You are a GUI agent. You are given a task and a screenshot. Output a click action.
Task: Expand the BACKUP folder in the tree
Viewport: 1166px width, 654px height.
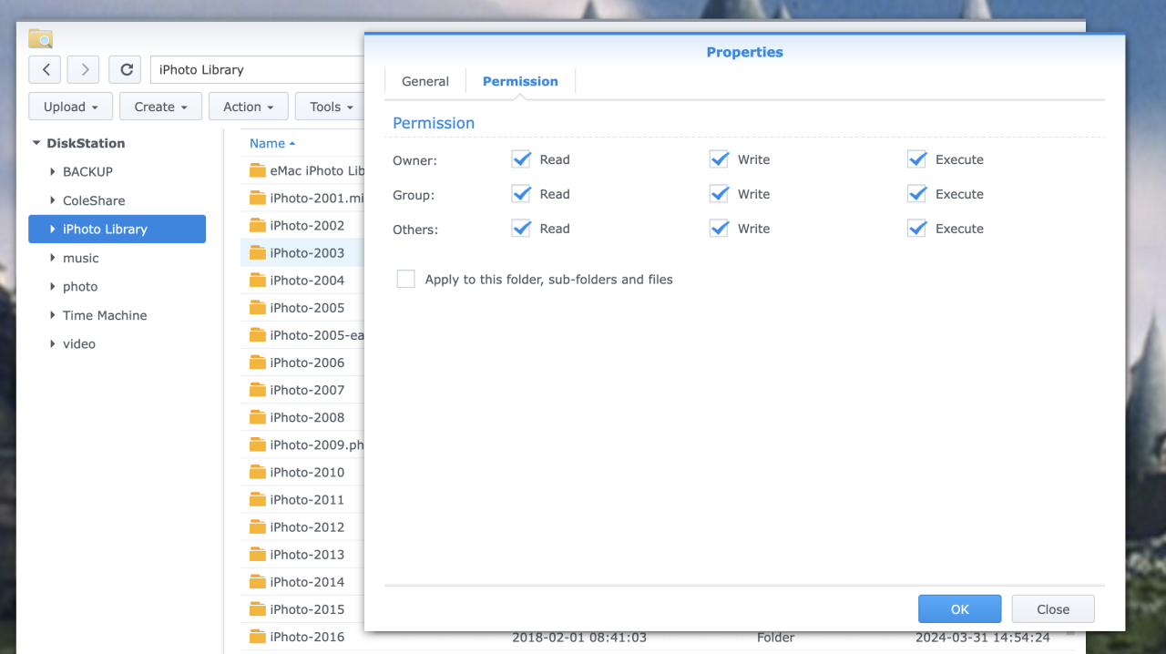click(x=53, y=171)
